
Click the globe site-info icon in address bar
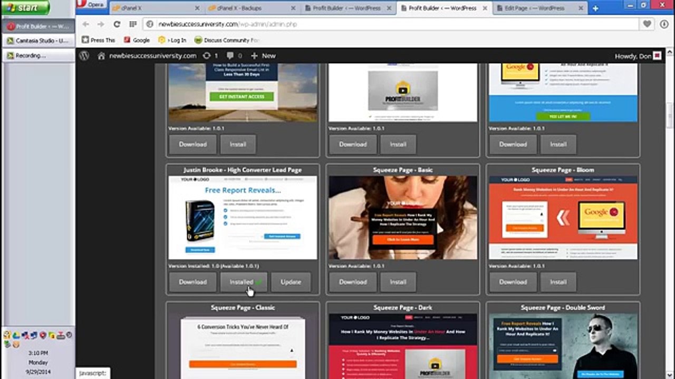pyautogui.click(x=150, y=24)
